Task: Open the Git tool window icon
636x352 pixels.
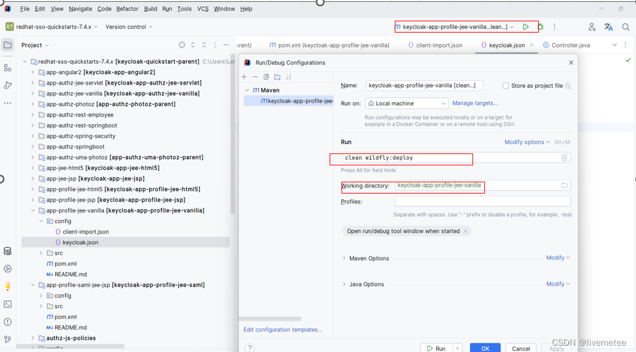Action: point(8,339)
